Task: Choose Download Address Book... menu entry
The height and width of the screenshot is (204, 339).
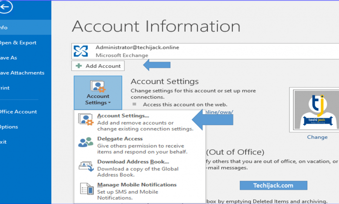Action: click(140, 168)
